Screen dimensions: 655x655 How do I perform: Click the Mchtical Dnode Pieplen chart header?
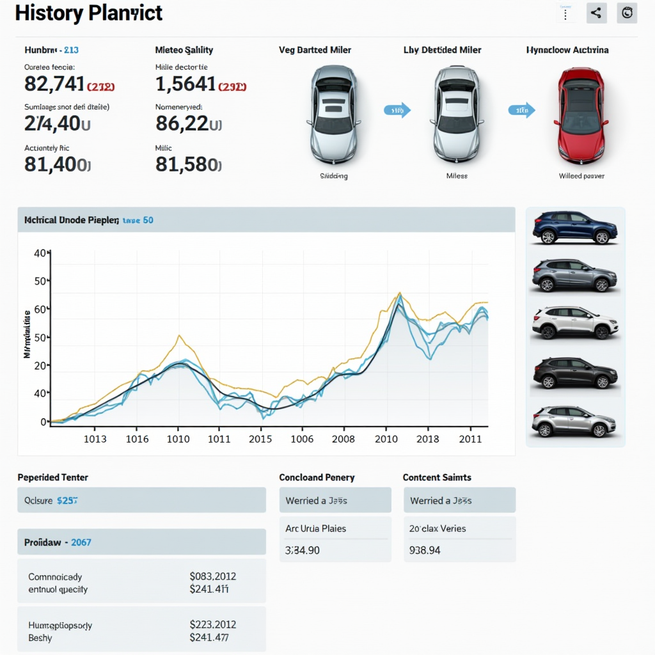(70, 220)
